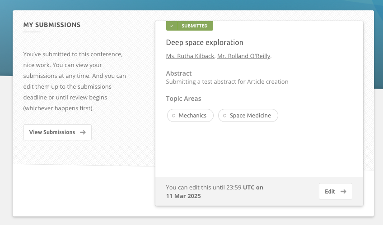Click the 11 Mar 2025 deadline date
Image resolution: width=383 pixels, height=225 pixels.
click(x=183, y=196)
